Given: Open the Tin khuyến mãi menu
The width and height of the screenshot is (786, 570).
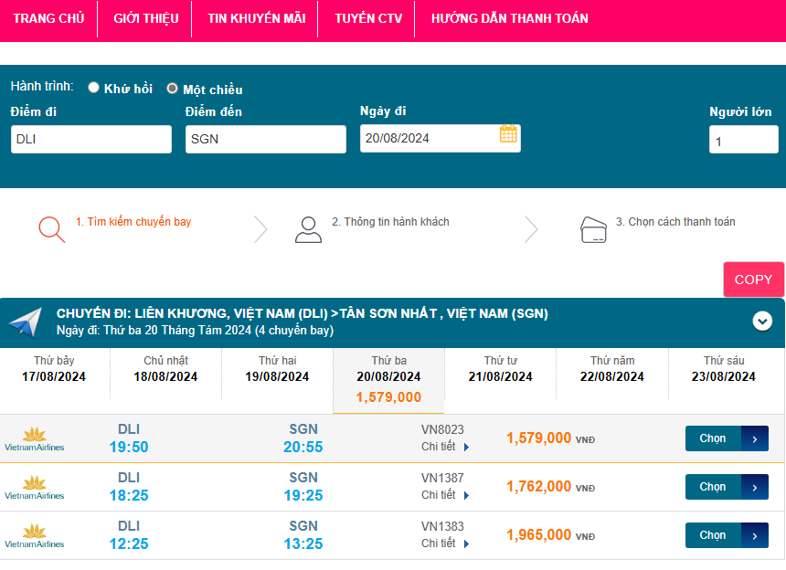Looking at the screenshot, I should point(256,18).
